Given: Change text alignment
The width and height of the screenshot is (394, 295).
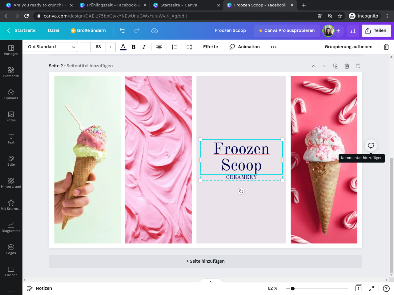Looking at the screenshot, I should pyautogui.click(x=159, y=47).
